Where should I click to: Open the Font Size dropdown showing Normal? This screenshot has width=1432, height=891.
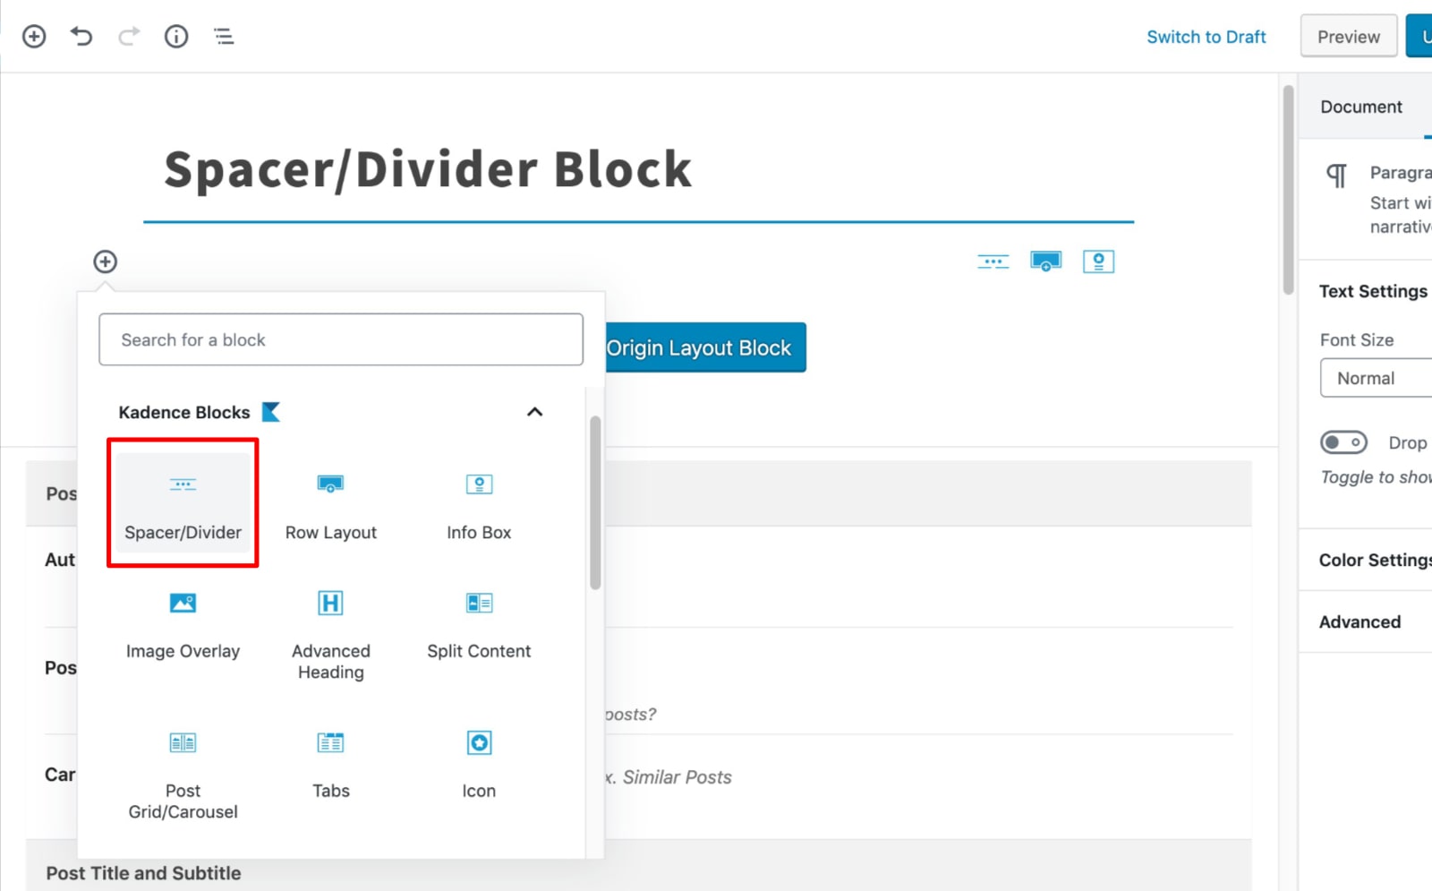[1376, 378]
